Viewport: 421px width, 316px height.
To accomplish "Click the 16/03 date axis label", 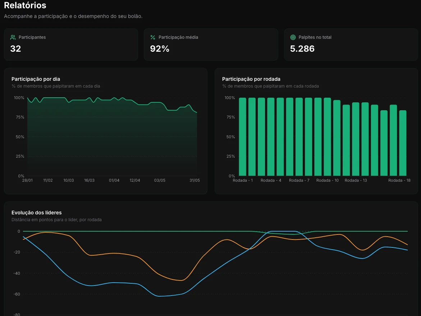I will click(90, 181).
